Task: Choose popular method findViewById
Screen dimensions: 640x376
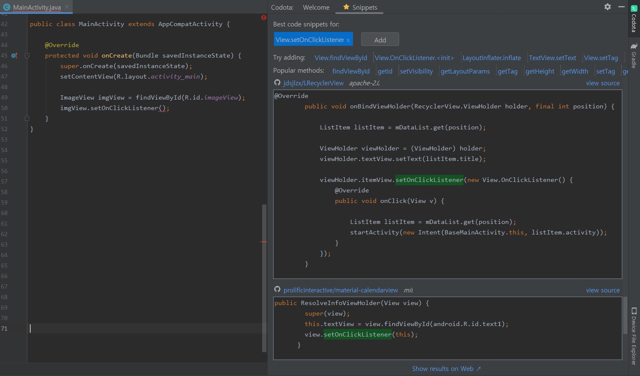Action: (x=351, y=71)
